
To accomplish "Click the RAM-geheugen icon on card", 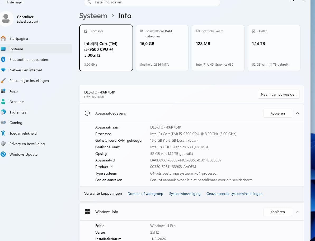I will tap(142, 31).
